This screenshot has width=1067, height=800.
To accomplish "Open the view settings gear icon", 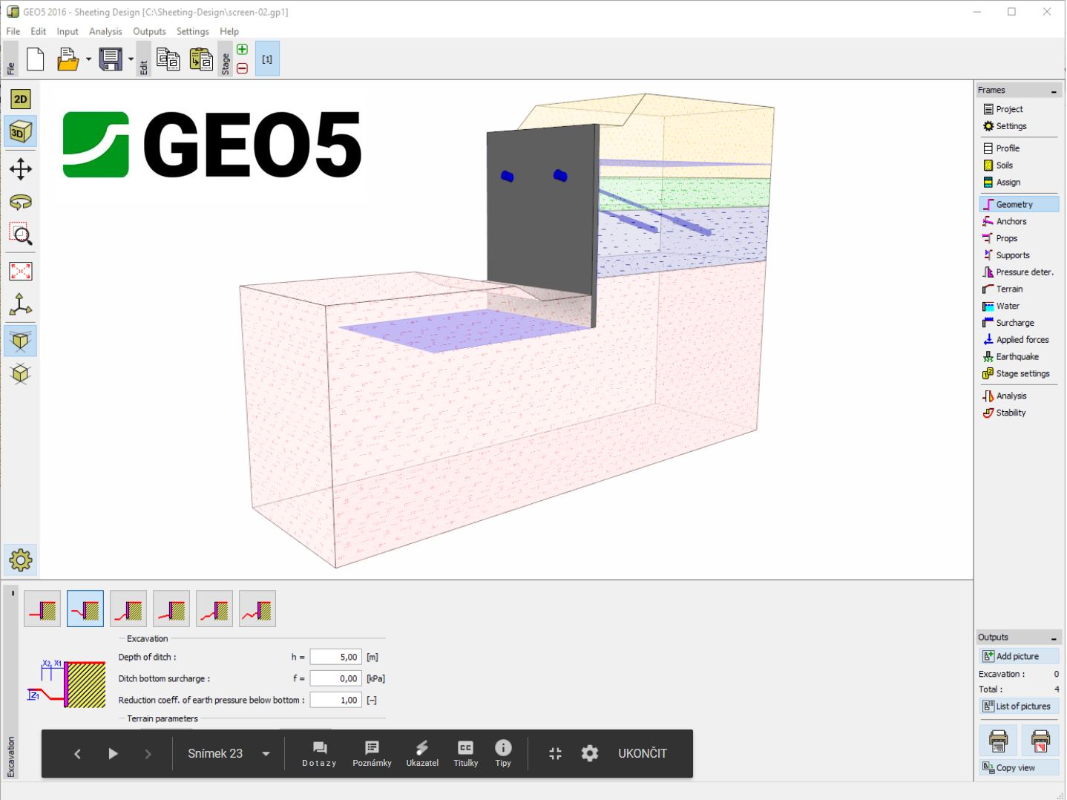I will pyautogui.click(x=20, y=560).
